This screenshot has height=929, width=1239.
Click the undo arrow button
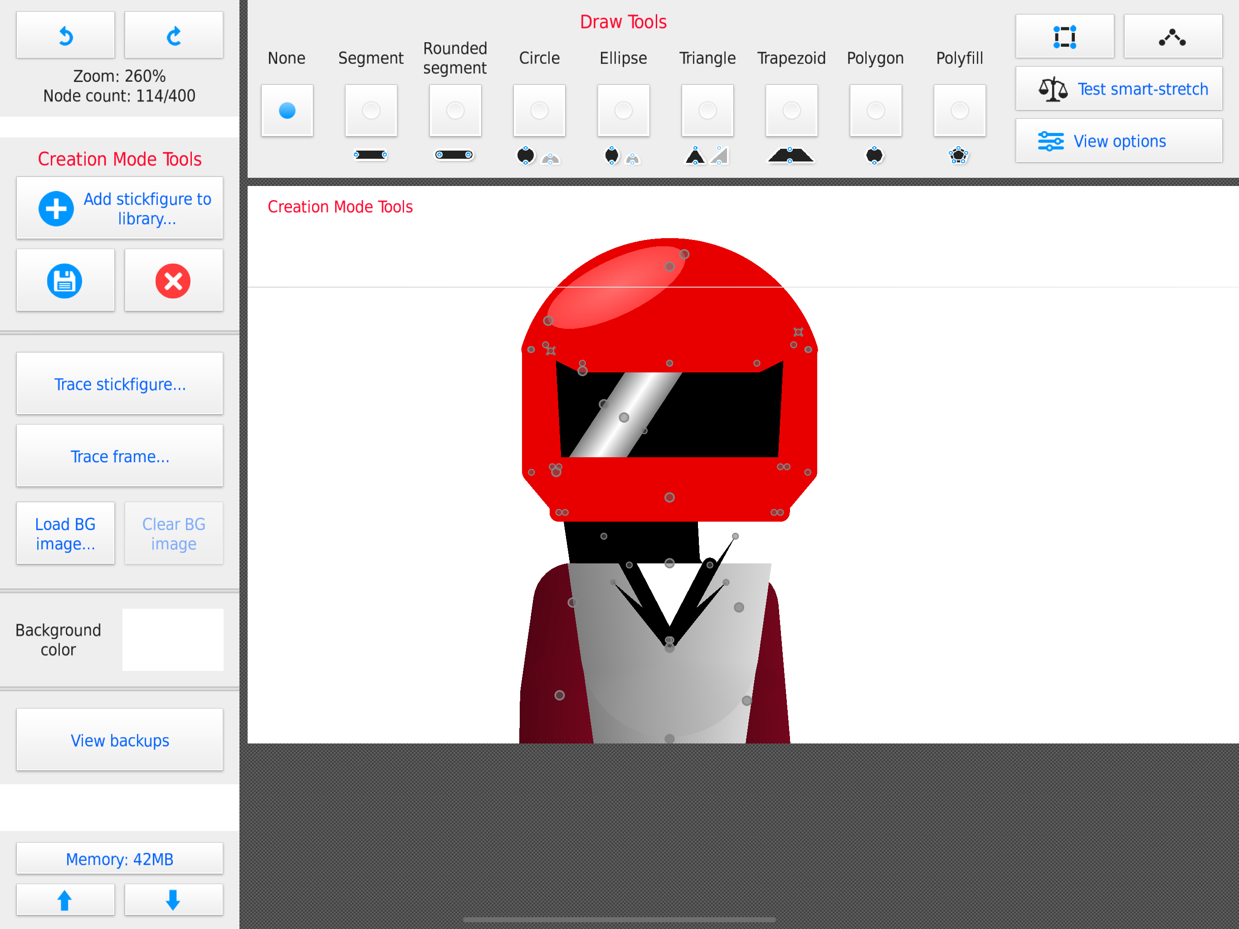pyautogui.click(x=66, y=35)
